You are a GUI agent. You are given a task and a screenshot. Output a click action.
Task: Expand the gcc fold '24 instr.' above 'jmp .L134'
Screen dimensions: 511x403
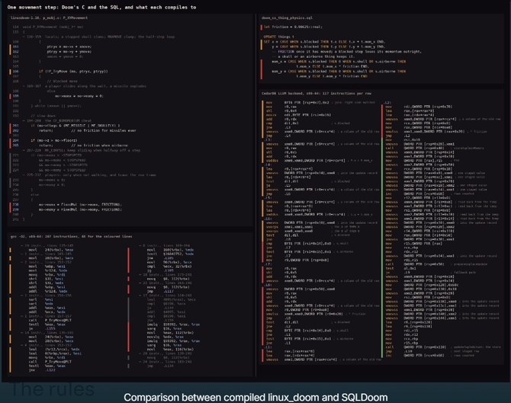pos(166,362)
